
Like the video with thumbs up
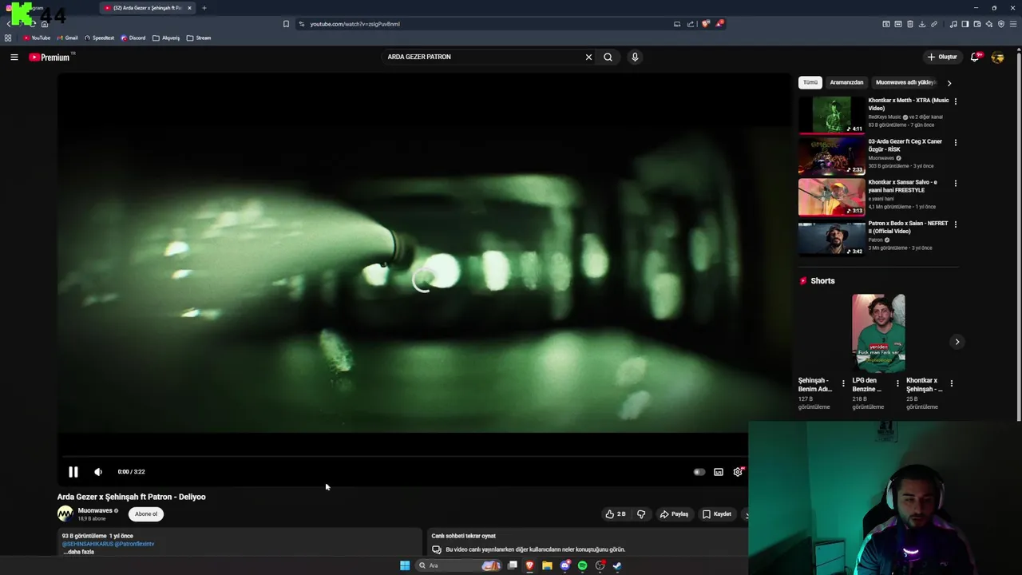pyautogui.click(x=616, y=514)
